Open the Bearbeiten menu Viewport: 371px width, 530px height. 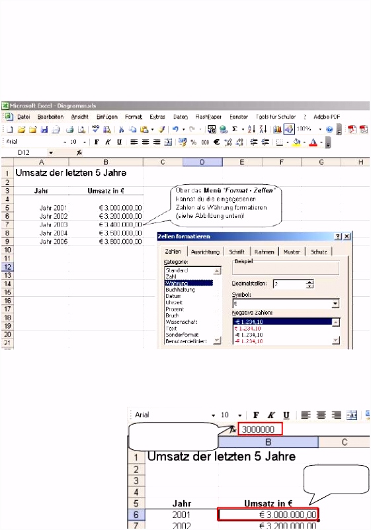point(50,117)
